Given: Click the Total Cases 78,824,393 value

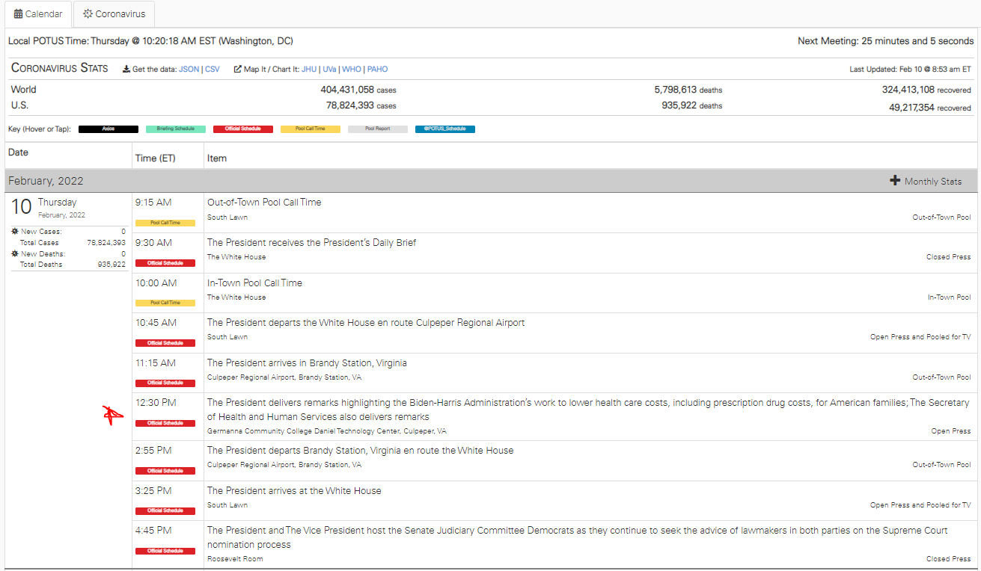Looking at the screenshot, I should (106, 243).
